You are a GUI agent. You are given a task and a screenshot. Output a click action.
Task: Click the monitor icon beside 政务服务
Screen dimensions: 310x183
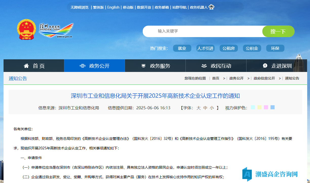pos(143,66)
